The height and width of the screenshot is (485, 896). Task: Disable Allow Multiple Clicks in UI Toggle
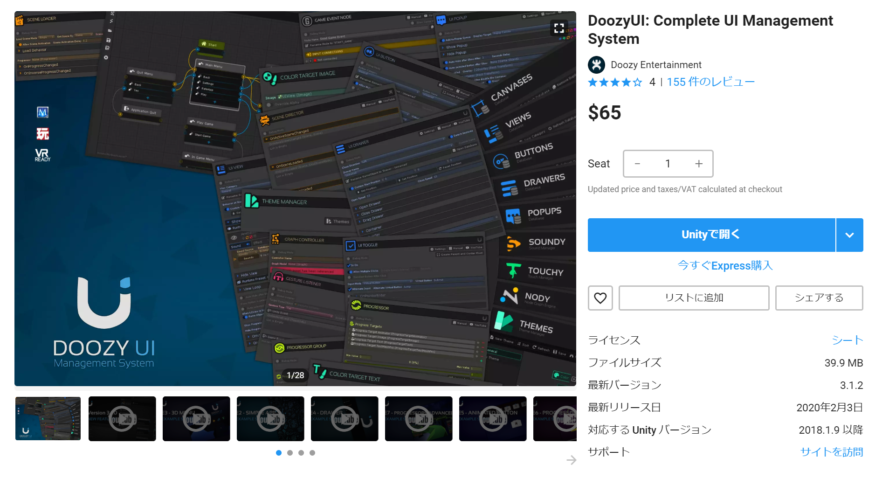(350, 272)
